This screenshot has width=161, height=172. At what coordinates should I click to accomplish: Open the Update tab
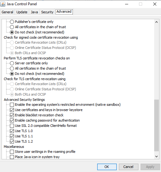coord(22,12)
